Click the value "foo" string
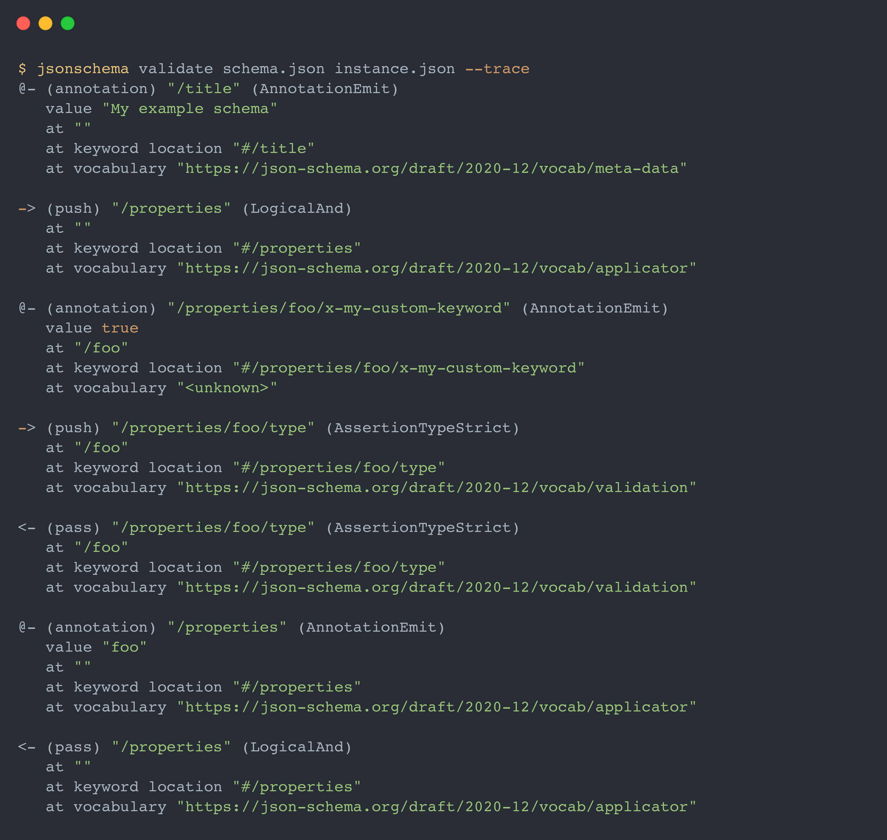 click(x=124, y=647)
